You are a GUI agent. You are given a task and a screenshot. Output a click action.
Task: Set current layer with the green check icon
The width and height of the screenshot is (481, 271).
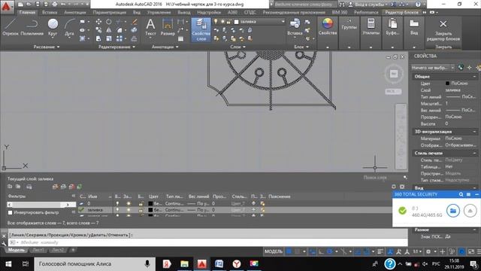[x=80, y=187]
